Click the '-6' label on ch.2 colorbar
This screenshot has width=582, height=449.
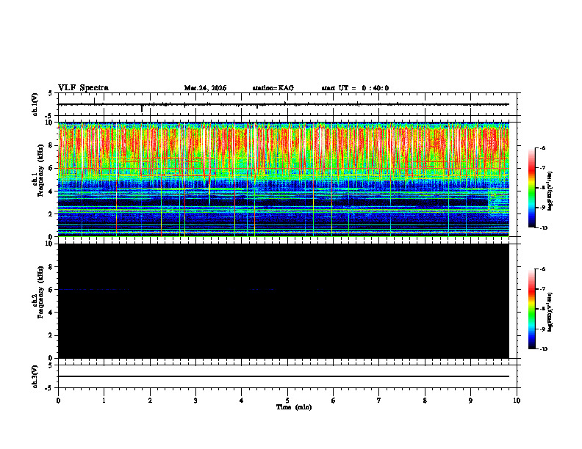click(x=542, y=269)
